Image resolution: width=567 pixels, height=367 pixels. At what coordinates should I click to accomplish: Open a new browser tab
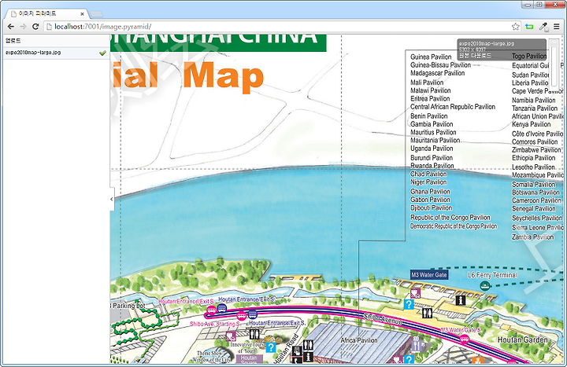(x=96, y=14)
